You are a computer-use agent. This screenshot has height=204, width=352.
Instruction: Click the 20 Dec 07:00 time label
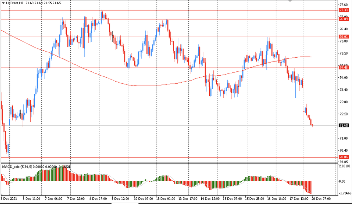coord(321,199)
